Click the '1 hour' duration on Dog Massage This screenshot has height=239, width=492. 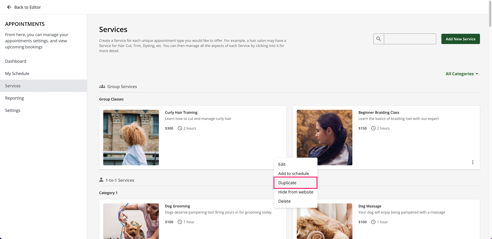pyautogui.click(x=382, y=222)
